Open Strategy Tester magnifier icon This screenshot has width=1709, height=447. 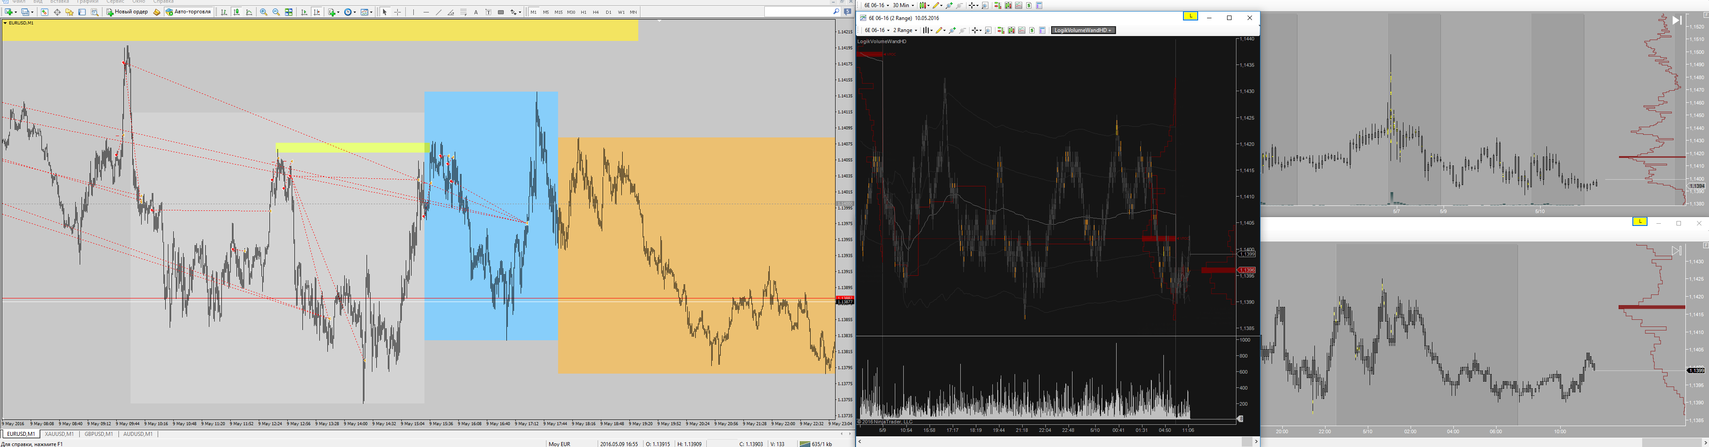[95, 12]
